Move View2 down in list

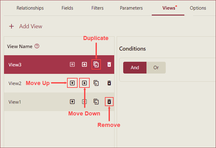click(84, 83)
